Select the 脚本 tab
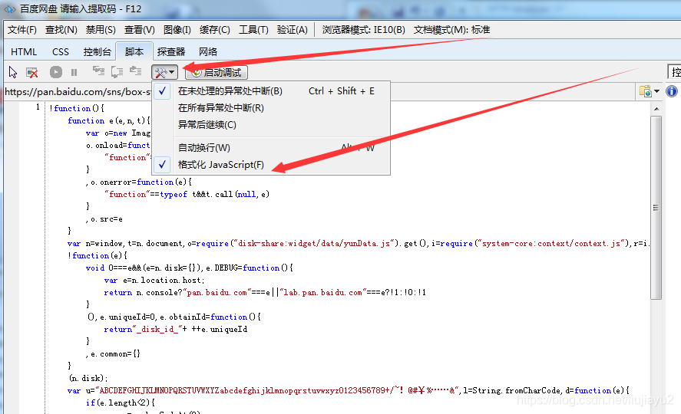Screen dimensions: 681x414 pos(134,52)
